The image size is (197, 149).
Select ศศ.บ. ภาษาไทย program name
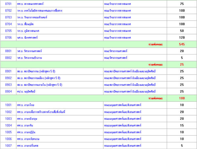26,105
